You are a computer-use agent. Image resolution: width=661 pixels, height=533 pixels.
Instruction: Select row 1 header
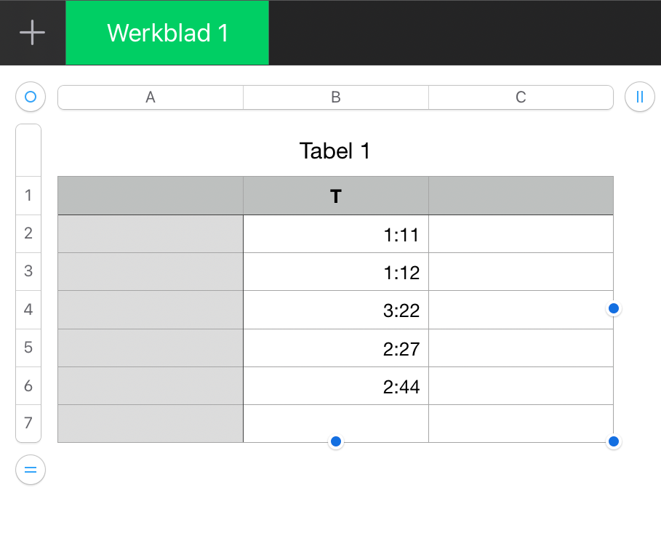point(28,196)
